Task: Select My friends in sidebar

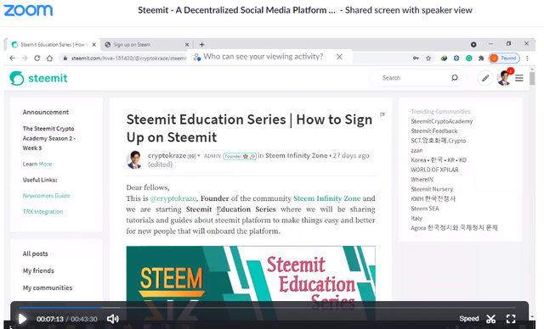Action: 38,270
